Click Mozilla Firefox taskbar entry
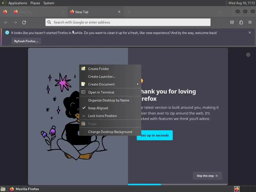256x192 pixels. click(24, 189)
